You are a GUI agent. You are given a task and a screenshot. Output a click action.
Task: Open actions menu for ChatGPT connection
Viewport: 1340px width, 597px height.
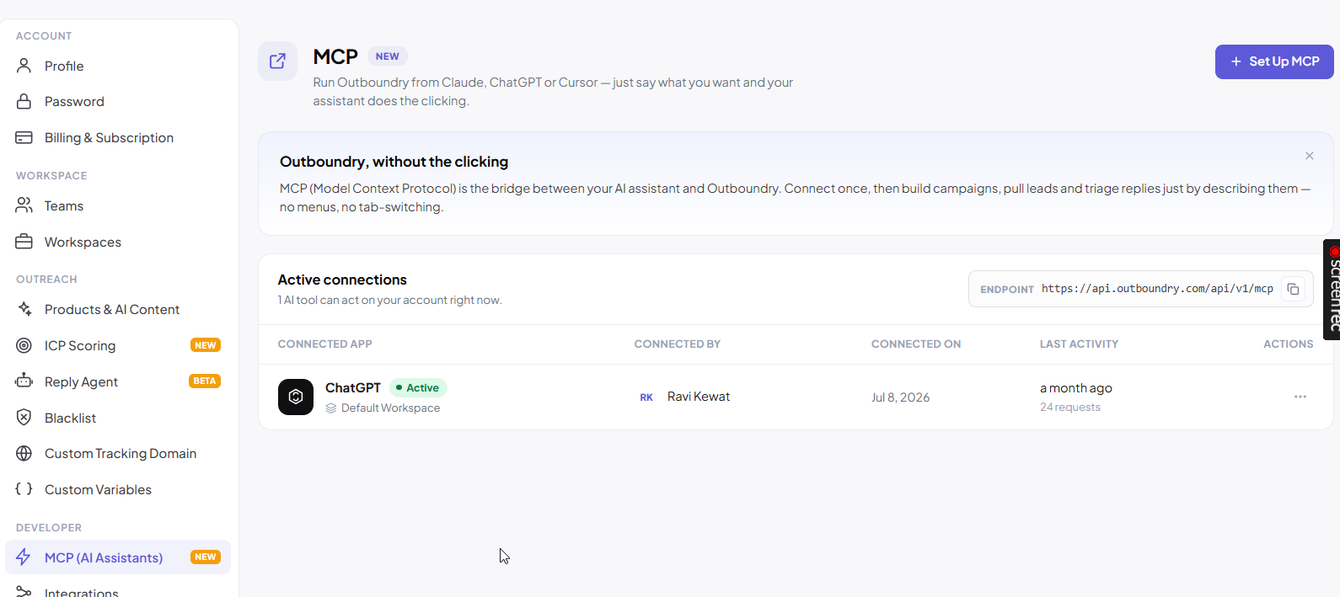coord(1300,397)
